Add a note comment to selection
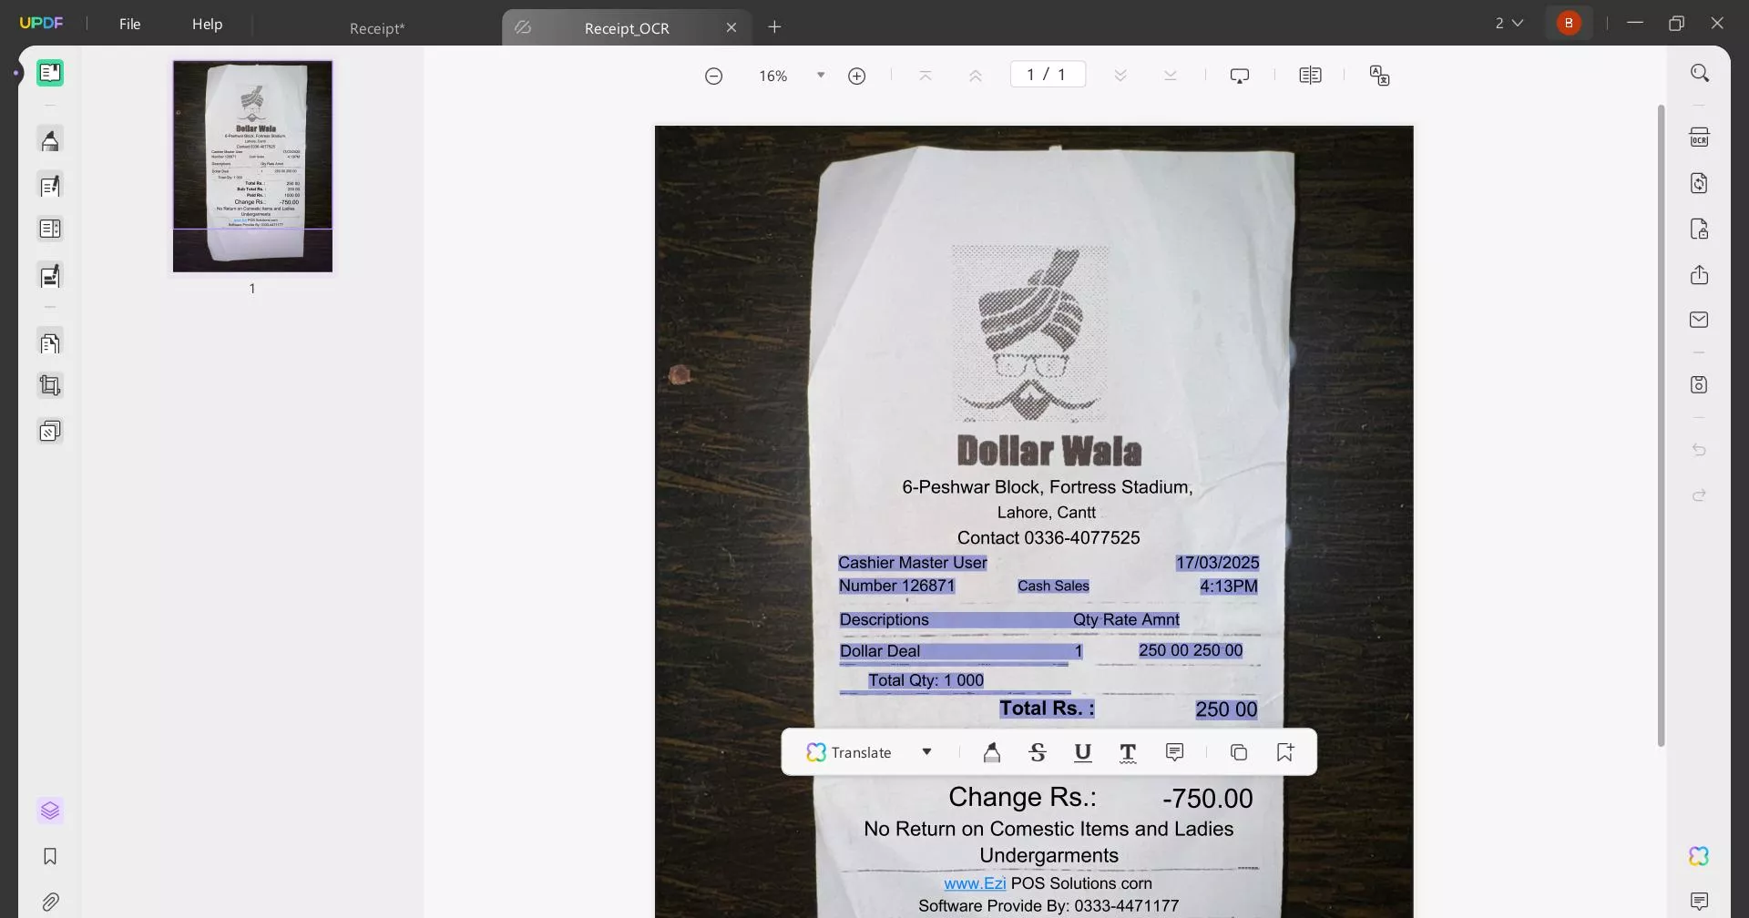Image resolution: width=1749 pixels, height=918 pixels. [1175, 752]
